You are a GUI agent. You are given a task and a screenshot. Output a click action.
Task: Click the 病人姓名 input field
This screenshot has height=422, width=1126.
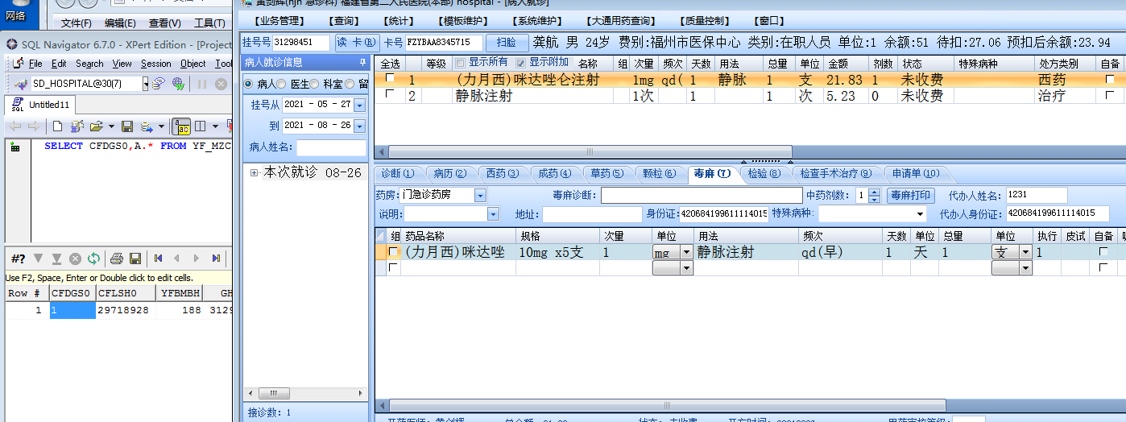(330, 147)
